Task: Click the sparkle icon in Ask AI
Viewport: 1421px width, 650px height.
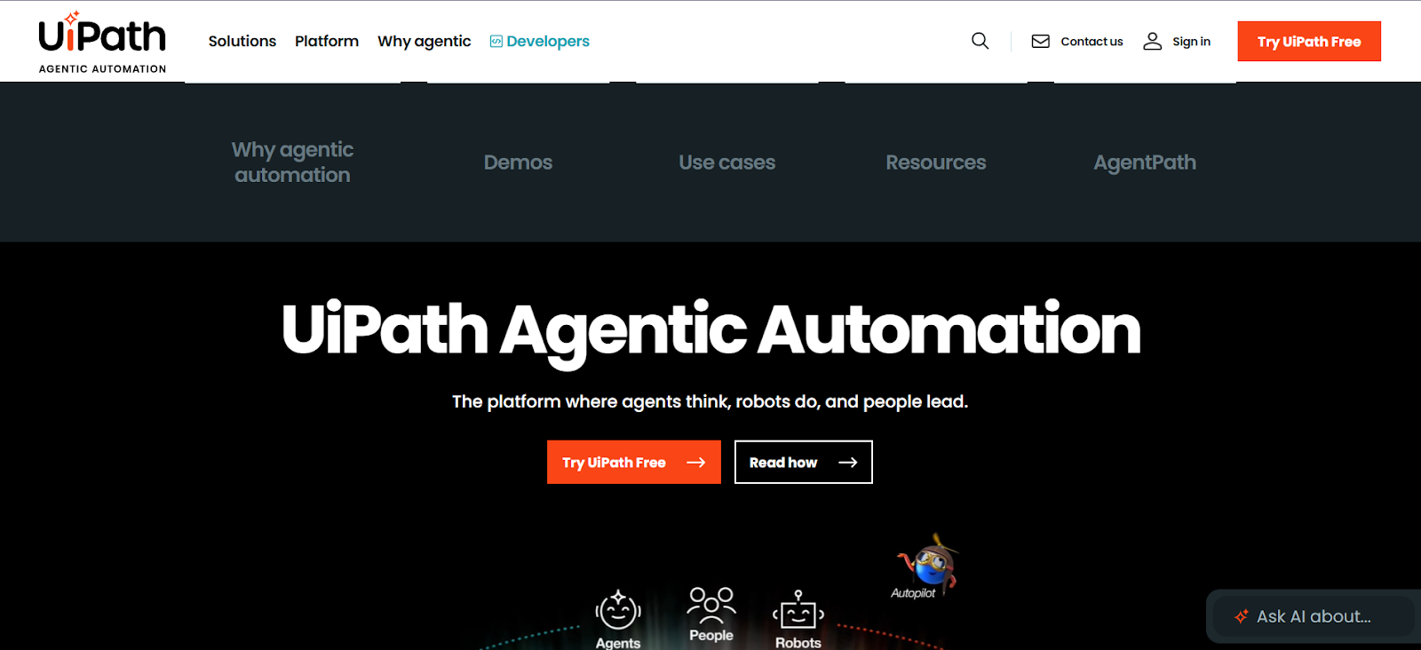Action: coord(1242,616)
